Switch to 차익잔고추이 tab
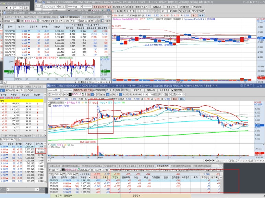 point(30,17)
